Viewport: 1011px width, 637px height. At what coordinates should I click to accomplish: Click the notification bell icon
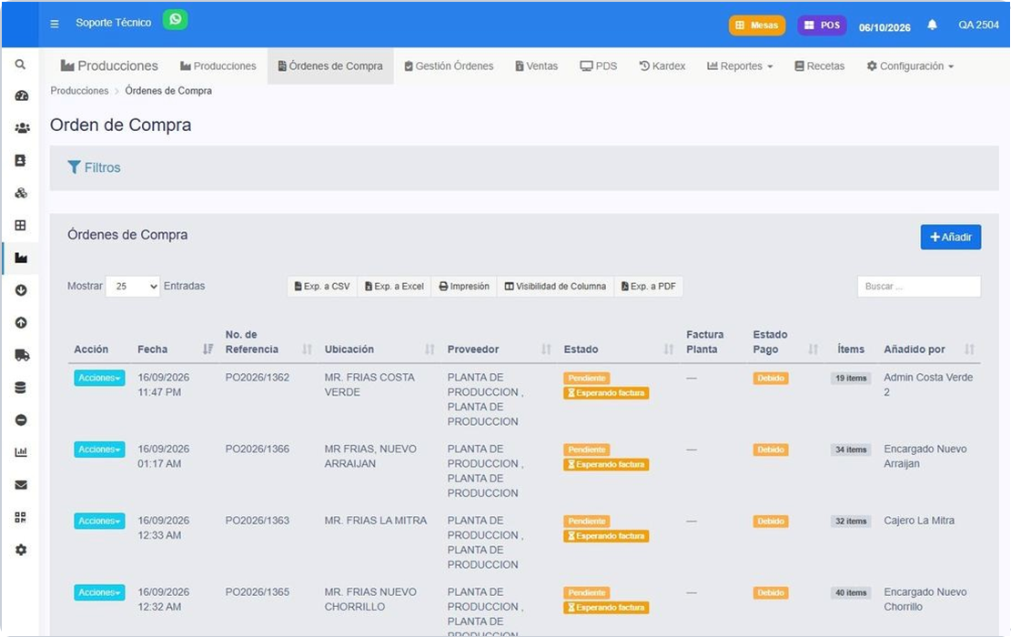tap(932, 25)
